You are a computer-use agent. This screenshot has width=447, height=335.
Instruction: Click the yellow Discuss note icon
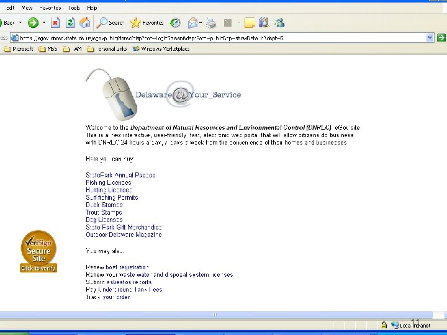(x=249, y=23)
